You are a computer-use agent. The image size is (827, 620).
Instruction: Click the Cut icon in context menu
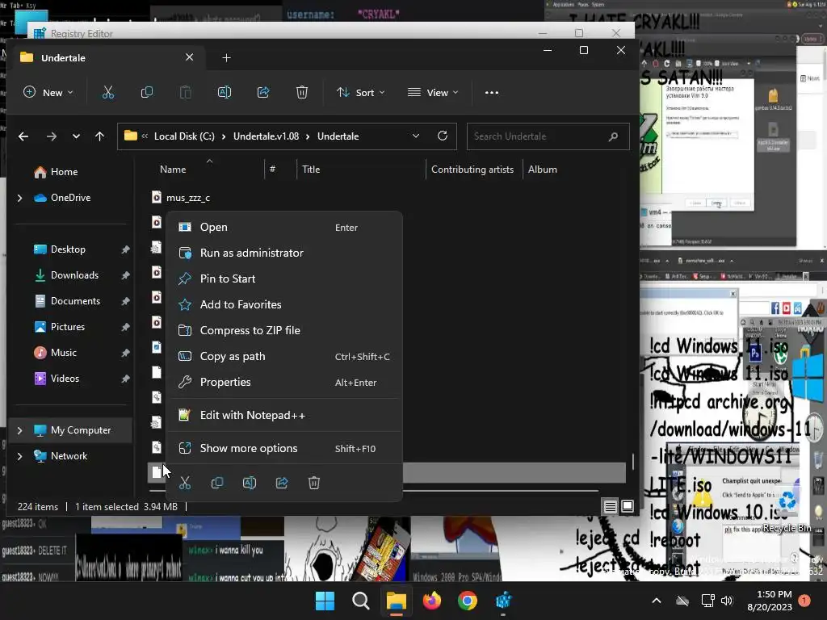185,483
